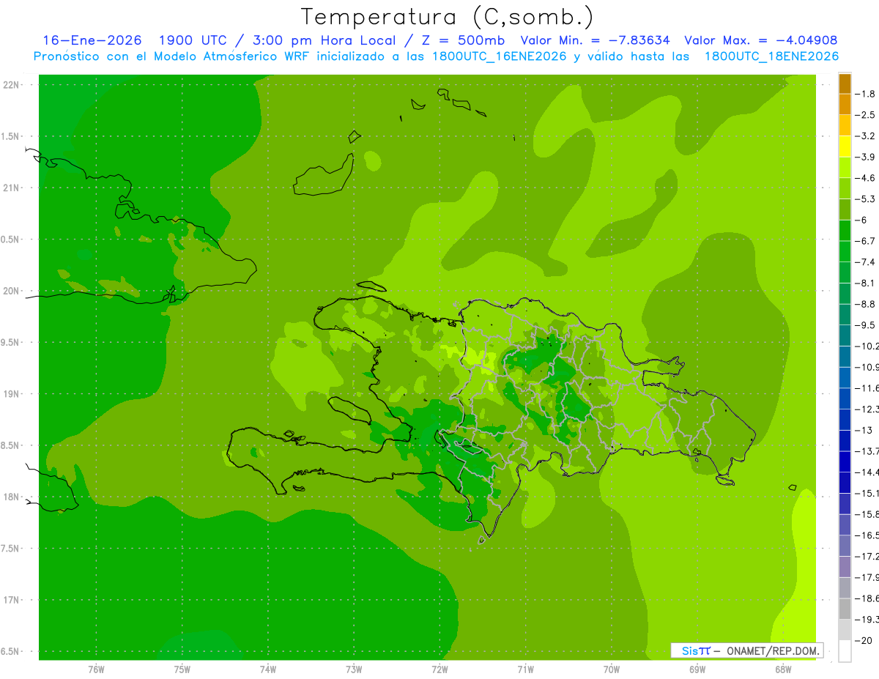Screen dimensions: 879x679
Task: Click the '7.5N' latitude label
Action: 11,549
